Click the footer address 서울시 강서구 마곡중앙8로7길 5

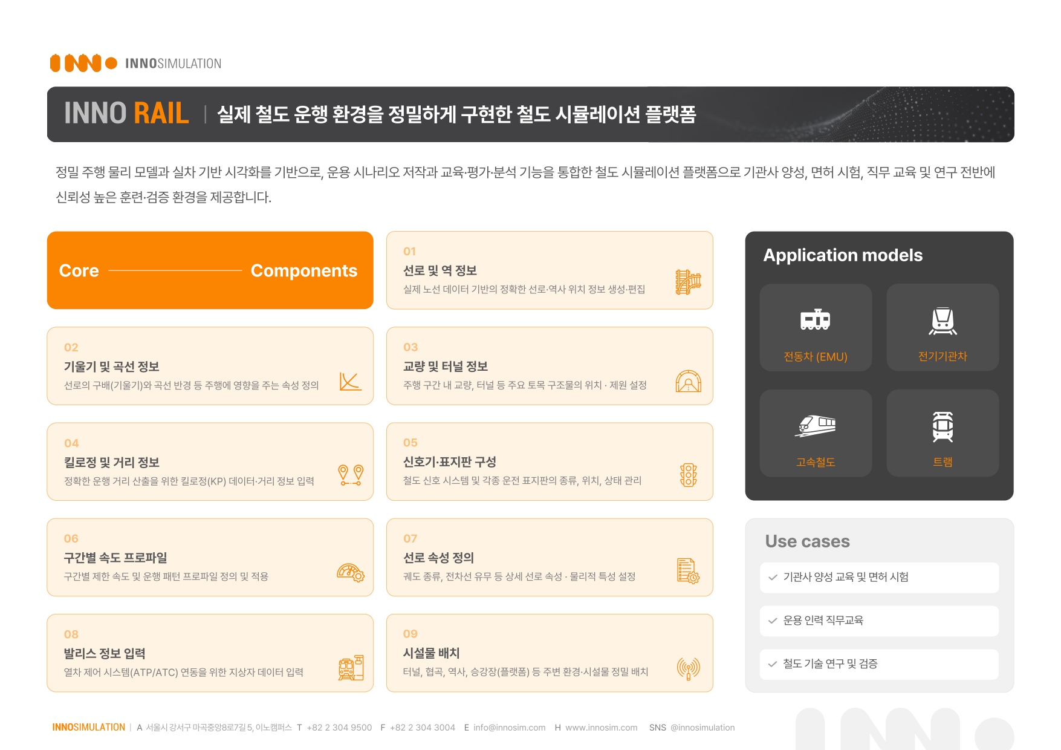[219, 728]
